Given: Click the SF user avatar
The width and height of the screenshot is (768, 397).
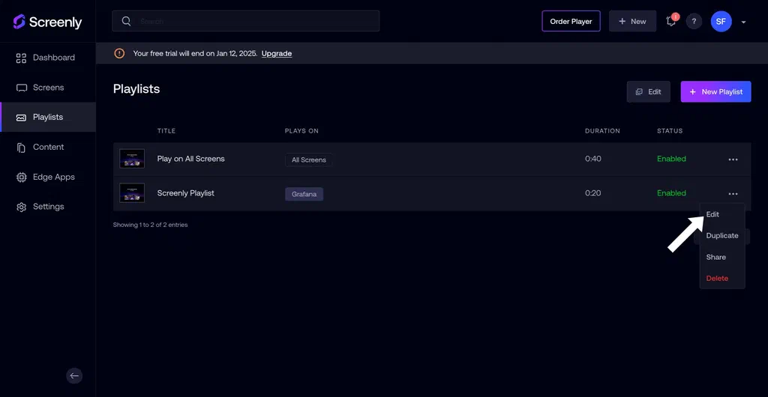Looking at the screenshot, I should (x=721, y=21).
